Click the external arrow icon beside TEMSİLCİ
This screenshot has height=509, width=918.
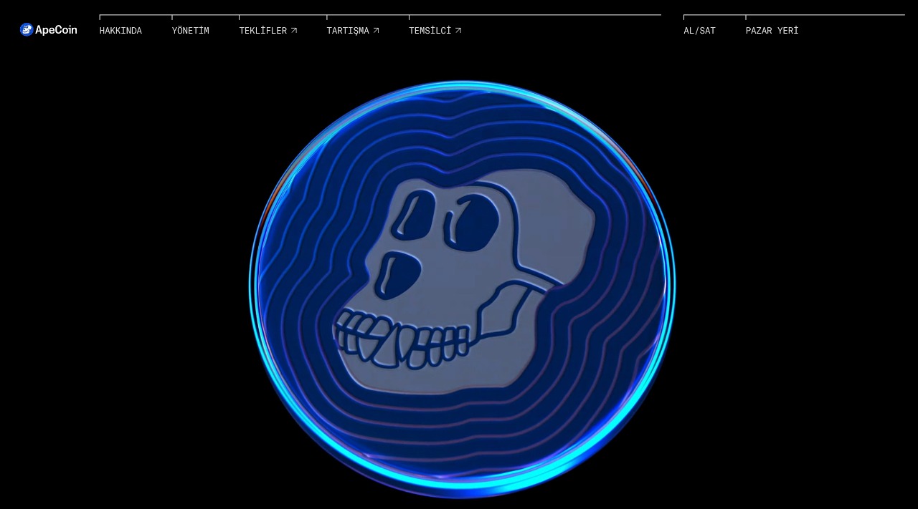458,31
